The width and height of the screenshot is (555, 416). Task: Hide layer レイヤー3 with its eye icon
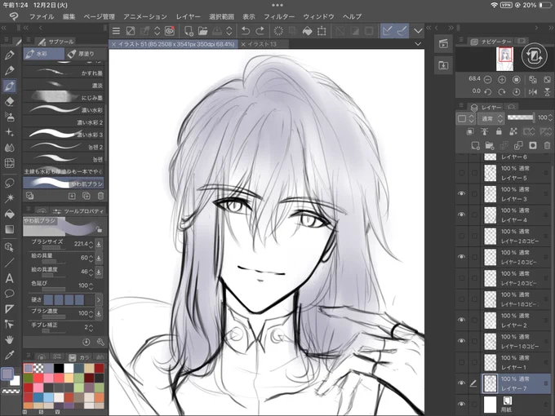click(462, 193)
